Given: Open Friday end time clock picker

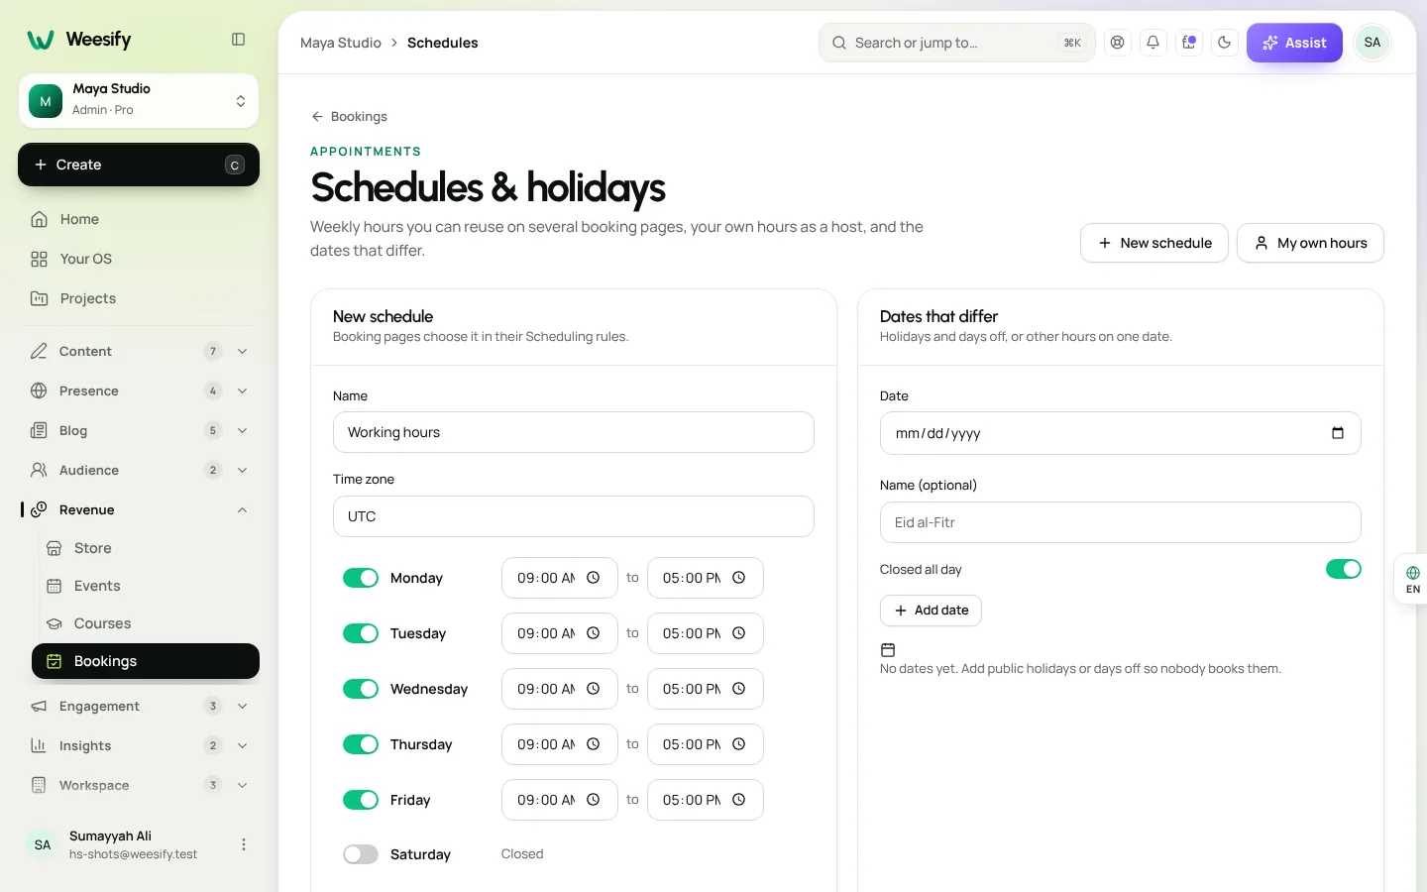Looking at the screenshot, I should pos(739,800).
